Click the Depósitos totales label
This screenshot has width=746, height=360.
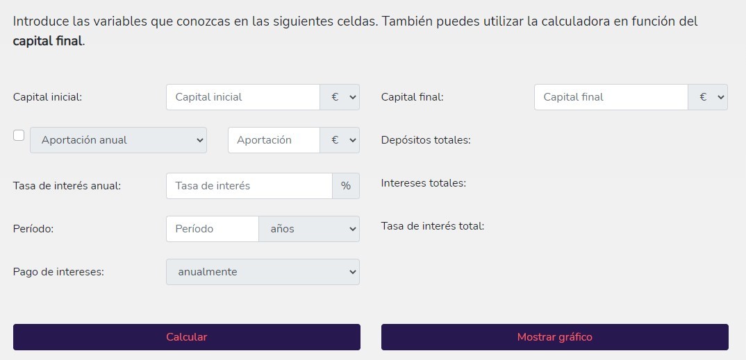(x=426, y=140)
